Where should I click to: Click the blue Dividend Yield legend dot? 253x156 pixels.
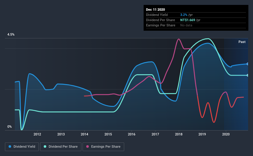coord(10,146)
